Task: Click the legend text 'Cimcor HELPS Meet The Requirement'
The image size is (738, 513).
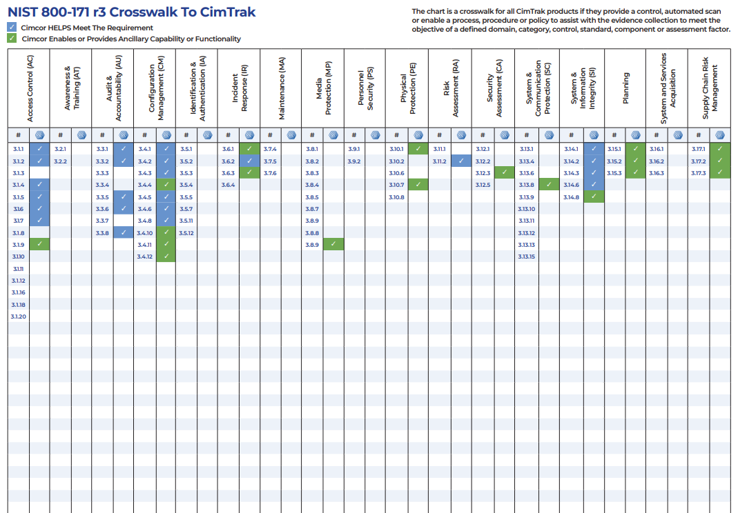Action: [x=87, y=28]
